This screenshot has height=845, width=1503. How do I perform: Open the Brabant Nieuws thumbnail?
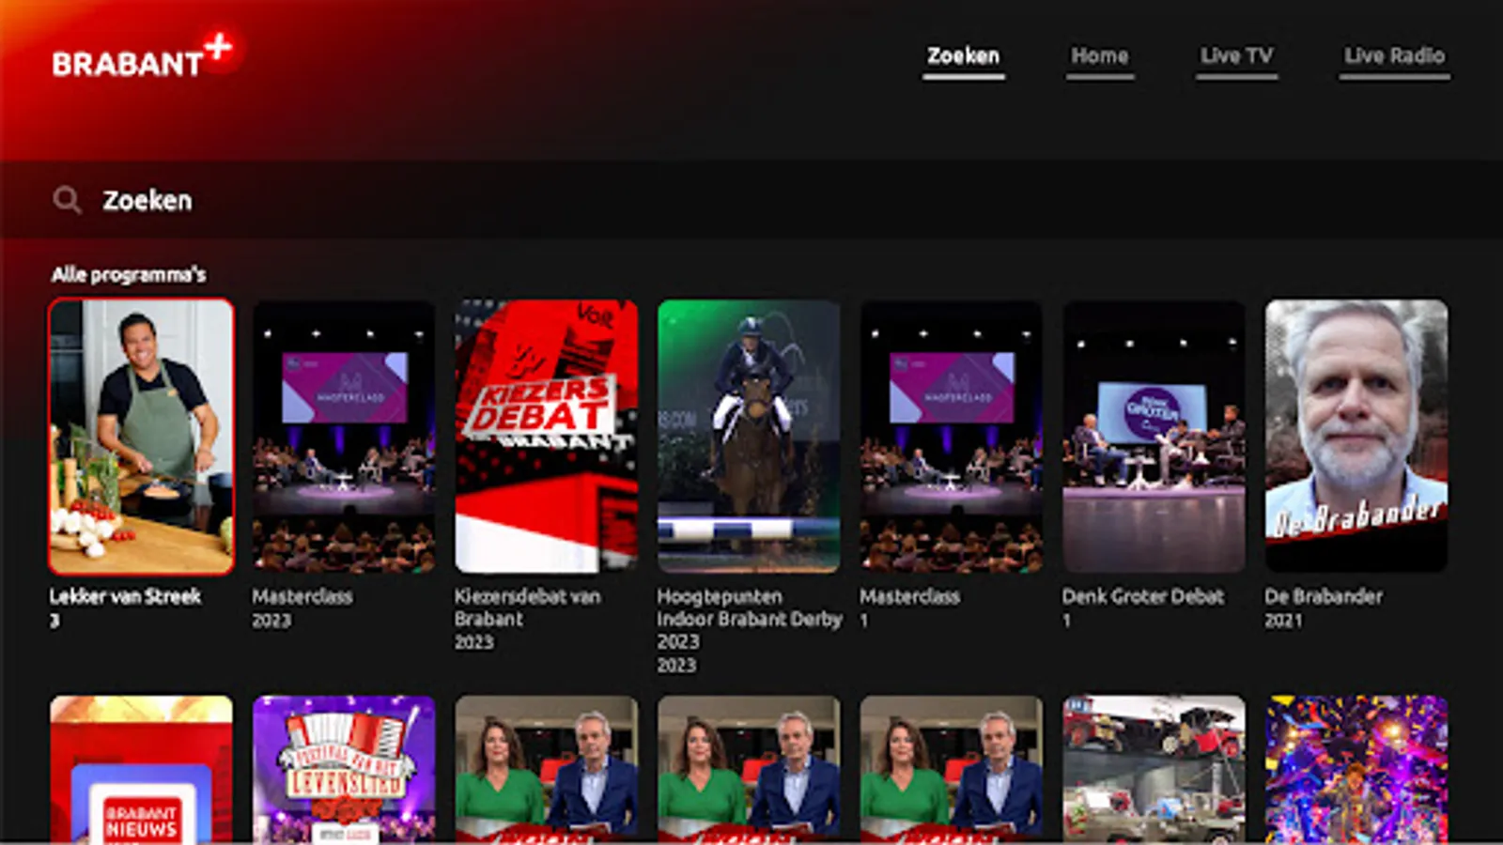point(141,769)
